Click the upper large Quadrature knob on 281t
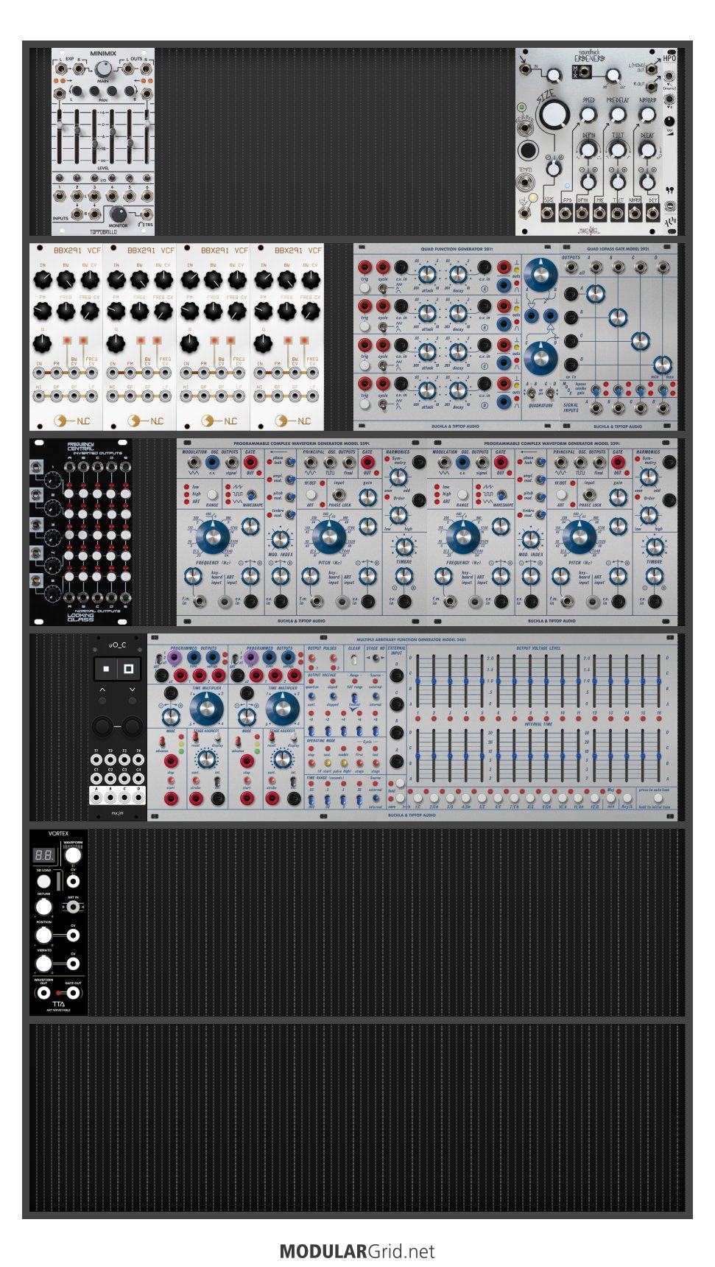 tap(541, 274)
